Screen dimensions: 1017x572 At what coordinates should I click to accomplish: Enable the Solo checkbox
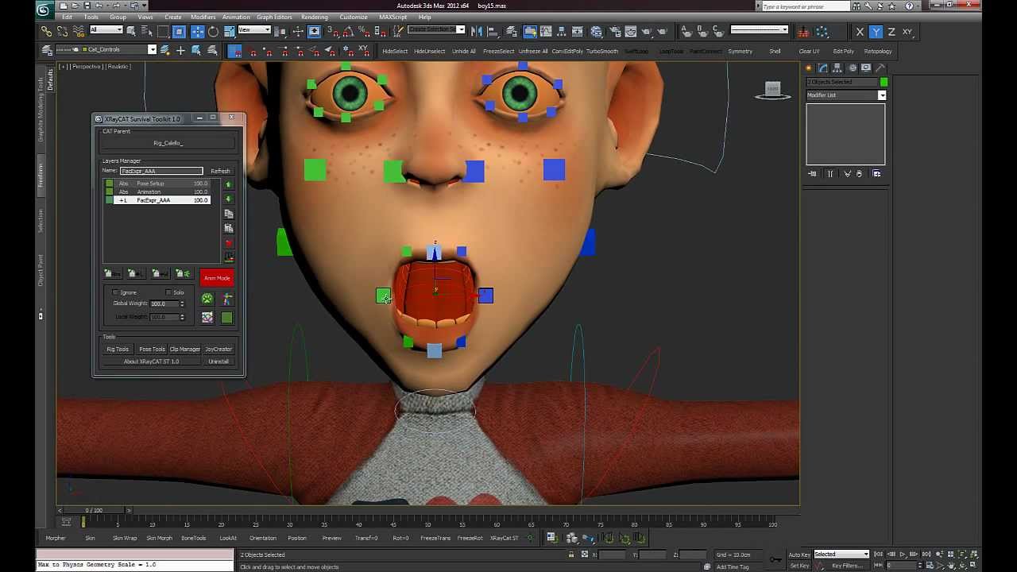[168, 292]
